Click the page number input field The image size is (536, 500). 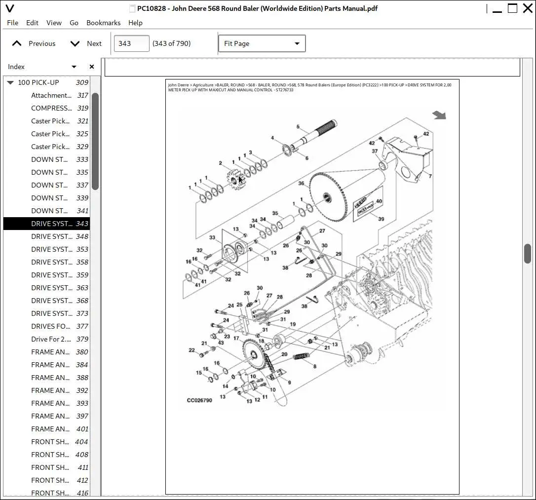131,43
